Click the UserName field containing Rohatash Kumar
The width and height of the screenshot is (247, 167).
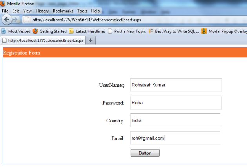click(x=176, y=85)
